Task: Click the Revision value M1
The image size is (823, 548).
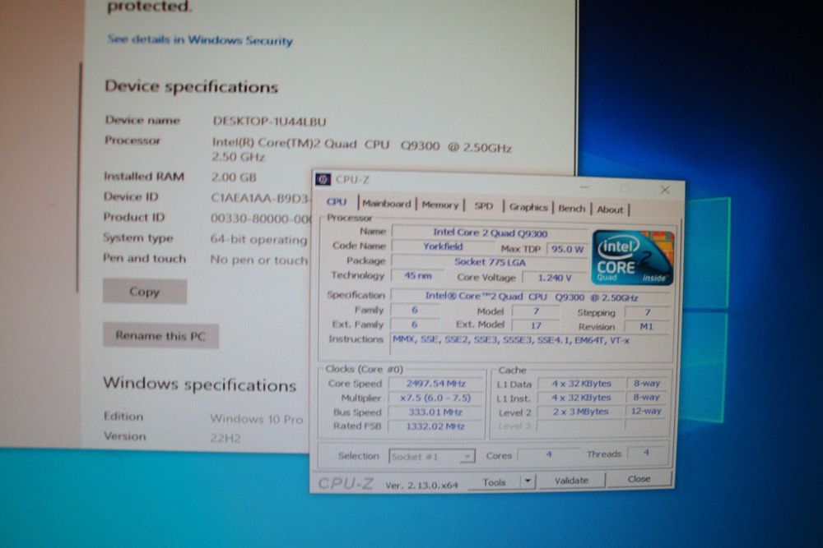Action: click(647, 326)
